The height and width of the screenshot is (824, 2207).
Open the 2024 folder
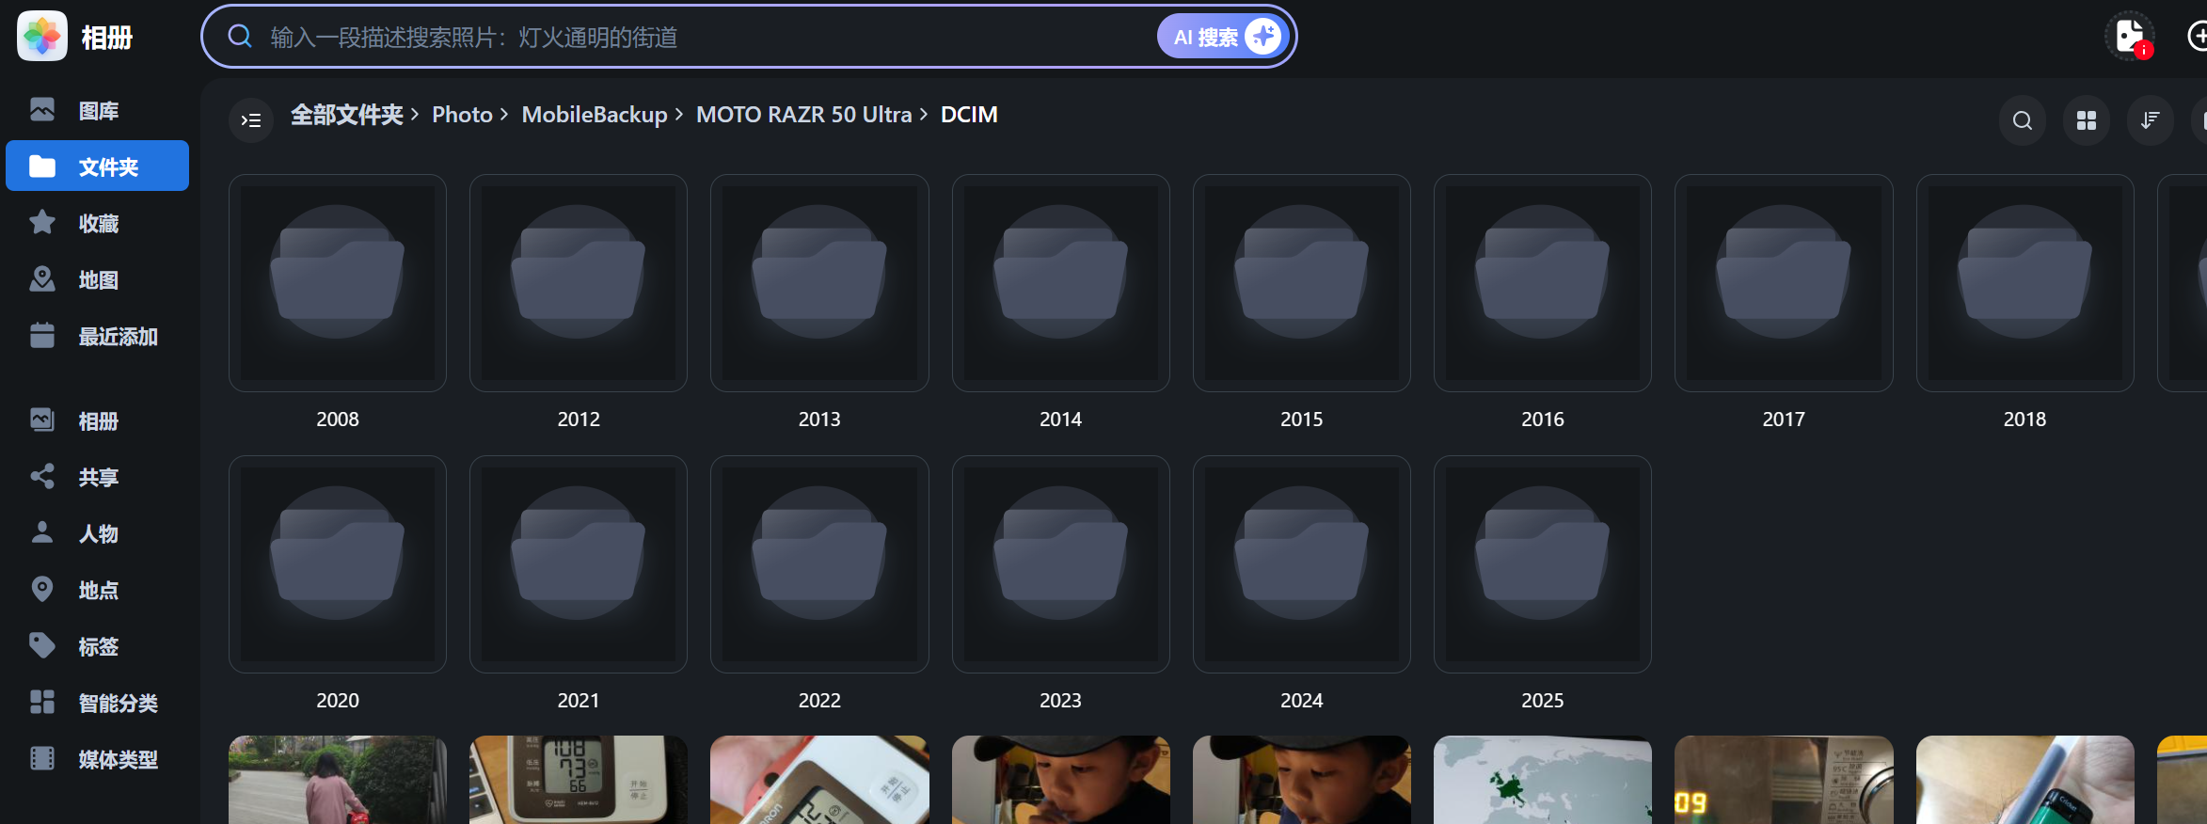[x=1301, y=564]
